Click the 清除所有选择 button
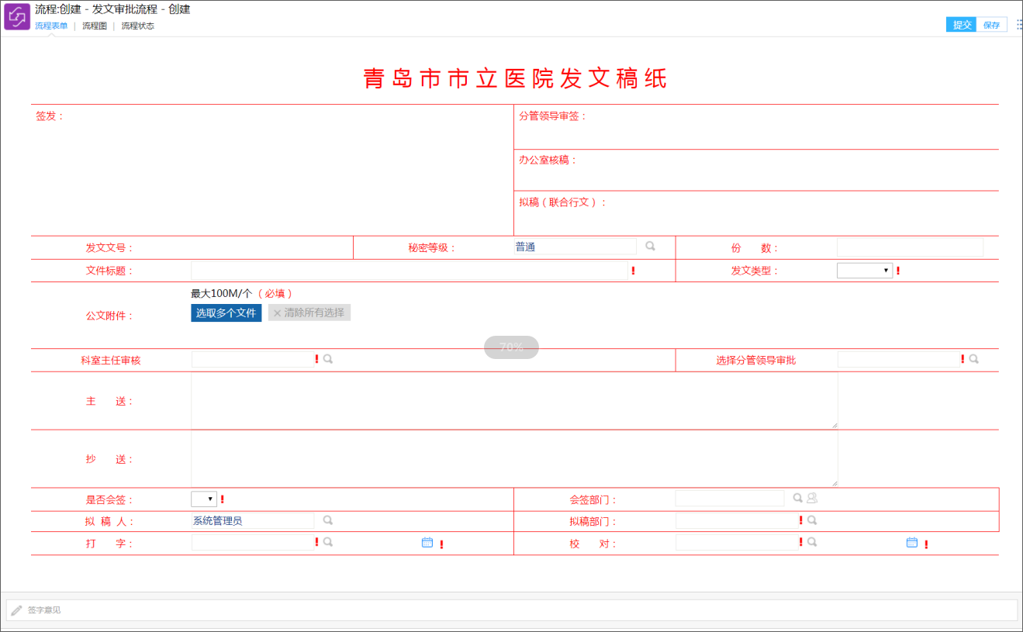 tap(309, 313)
